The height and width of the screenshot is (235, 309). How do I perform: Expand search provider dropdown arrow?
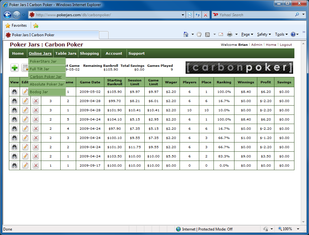tap(304, 14)
